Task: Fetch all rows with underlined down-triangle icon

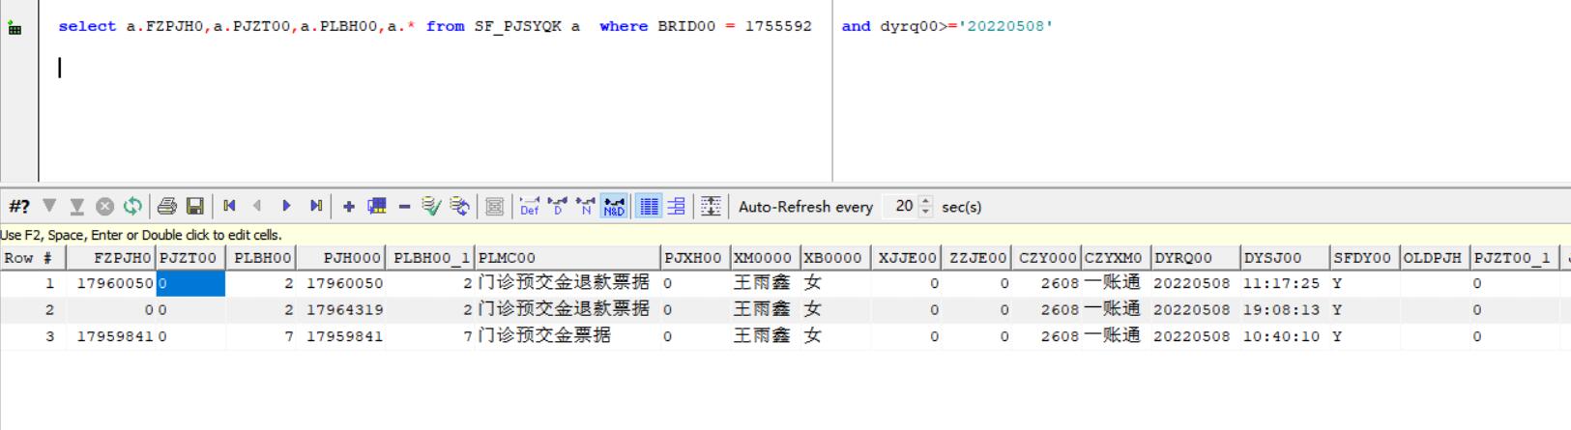Action: coord(77,207)
